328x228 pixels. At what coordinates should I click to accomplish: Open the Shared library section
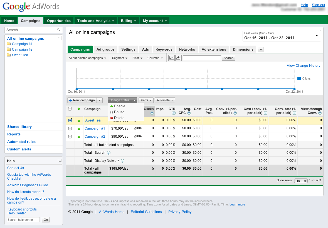tap(19, 127)
